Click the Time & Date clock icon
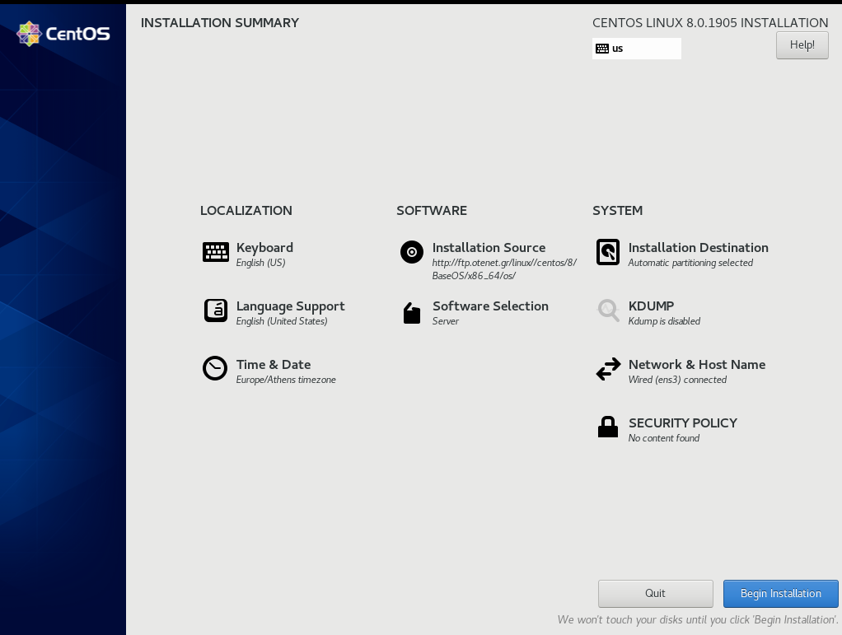This screenshot has width=842, height=635. point(215,369)
